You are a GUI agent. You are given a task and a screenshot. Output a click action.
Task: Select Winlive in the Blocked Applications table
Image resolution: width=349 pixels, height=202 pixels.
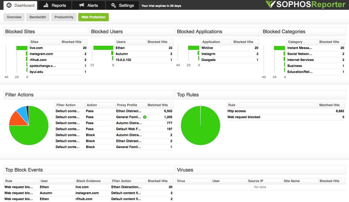pos(207,48)
